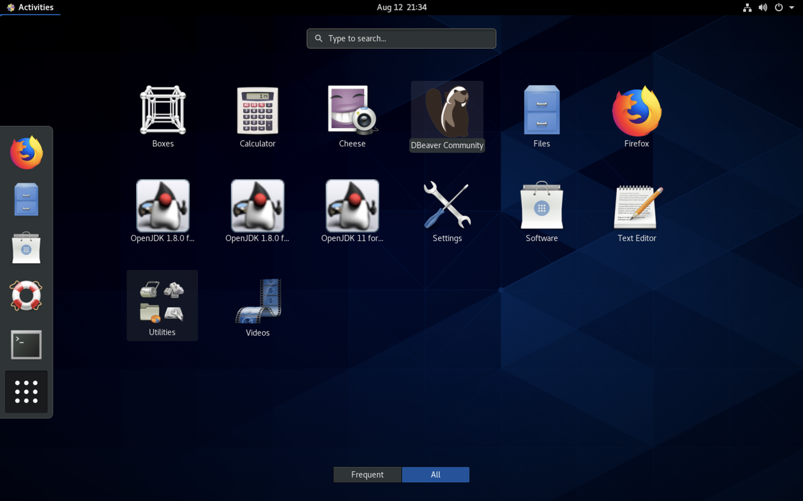
Task: Open OpenJDK 11 console
Action: click(352, 205)
